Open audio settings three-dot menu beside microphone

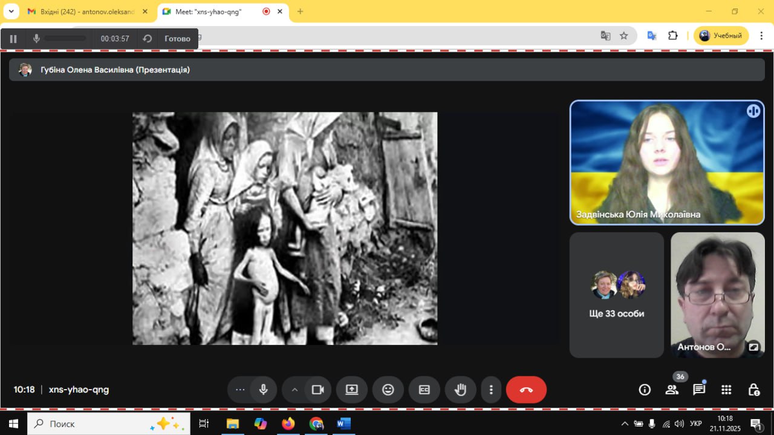(240, 390)
